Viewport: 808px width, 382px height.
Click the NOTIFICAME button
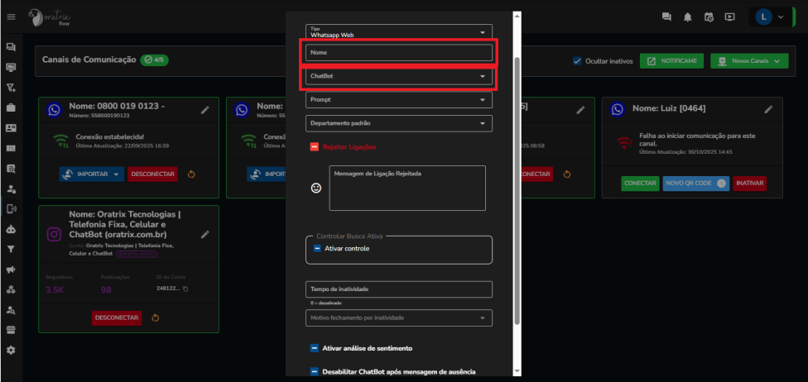pyautogui.click(x=672, y=61)
